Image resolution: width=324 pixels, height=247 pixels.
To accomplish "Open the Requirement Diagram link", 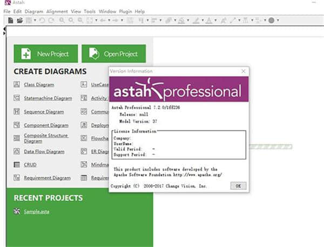I will tap(47, 178).
